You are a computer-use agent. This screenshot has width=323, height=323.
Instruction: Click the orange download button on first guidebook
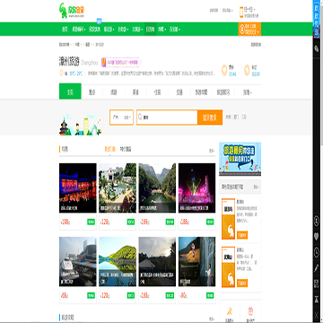[x=242, y=235]
